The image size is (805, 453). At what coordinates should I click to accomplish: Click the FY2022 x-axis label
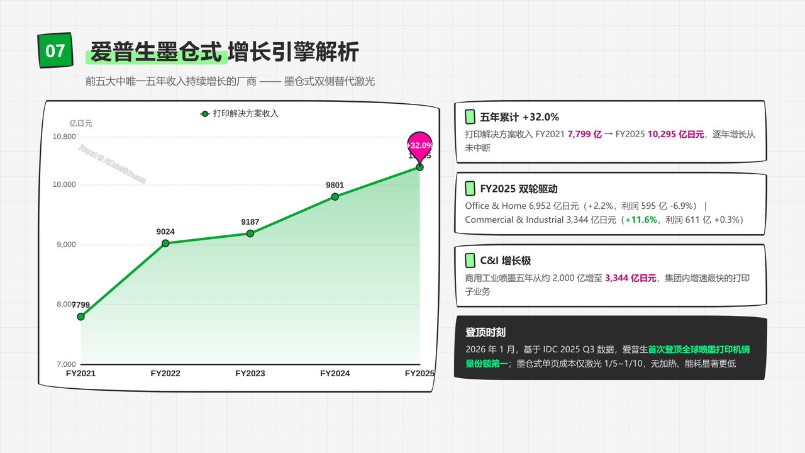[165, 374]
